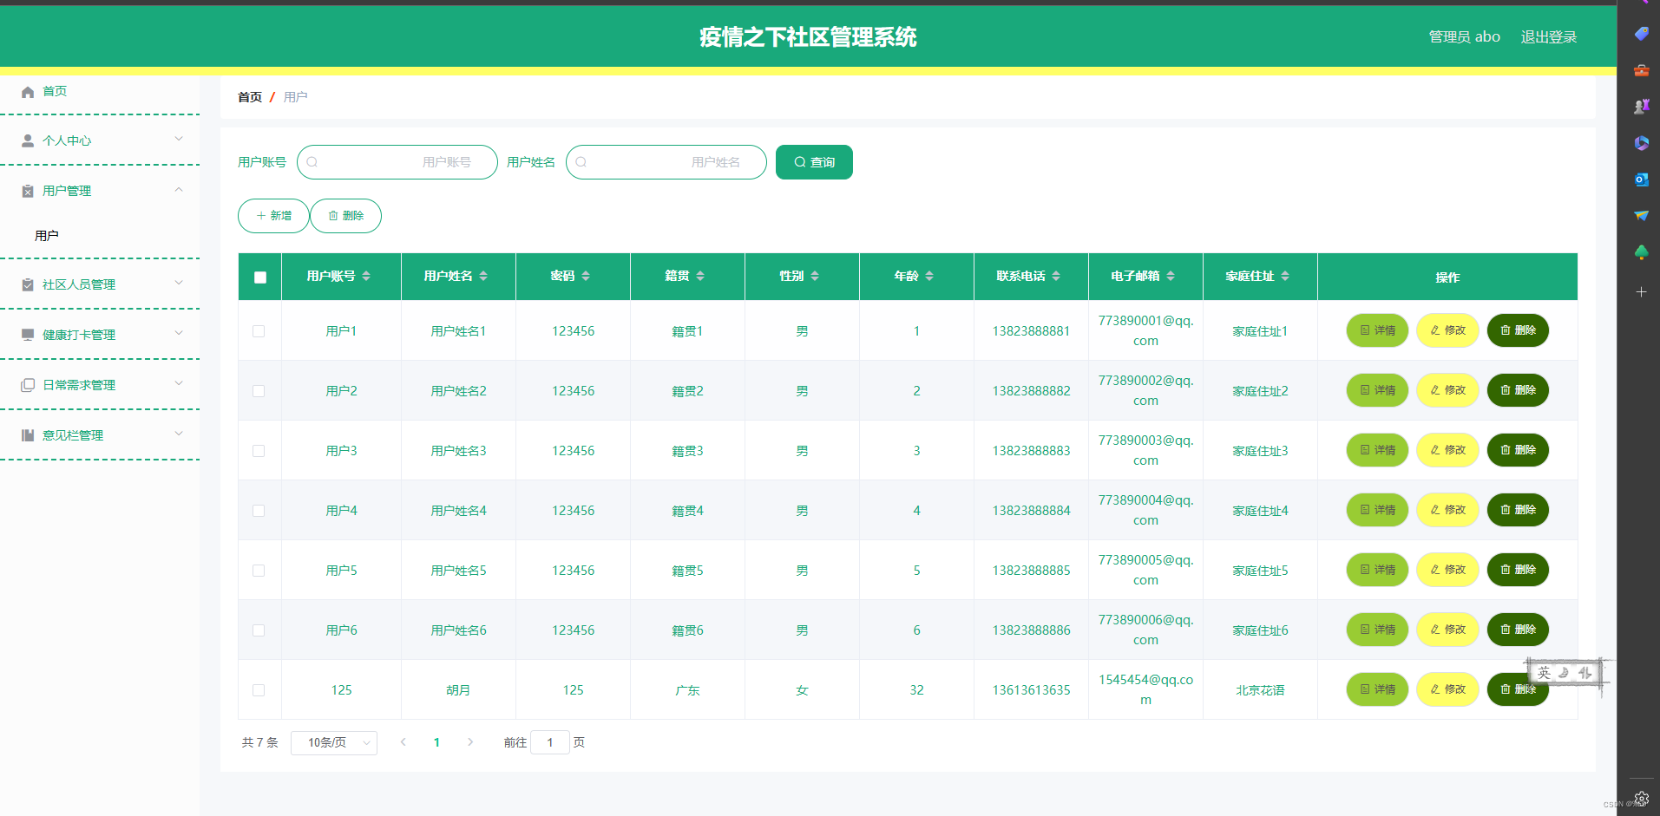Viewport: 1660px width, 816px height.
Task: Click 退出登录 logout link
Action: pyautogui.click(x=1548, y=37)
